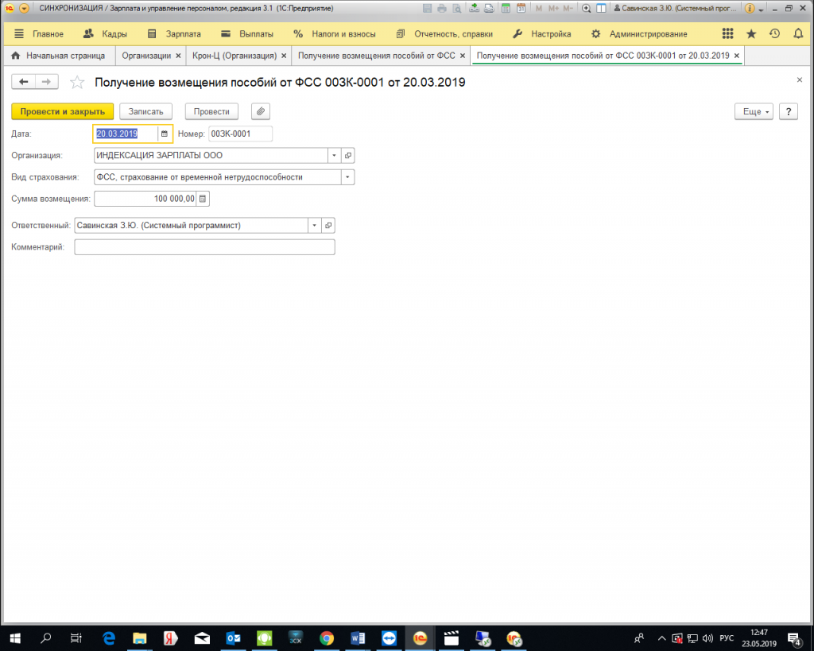Screen dimensions: 814x651
Task: Open the functions grid menu icon
Action: 727,34
